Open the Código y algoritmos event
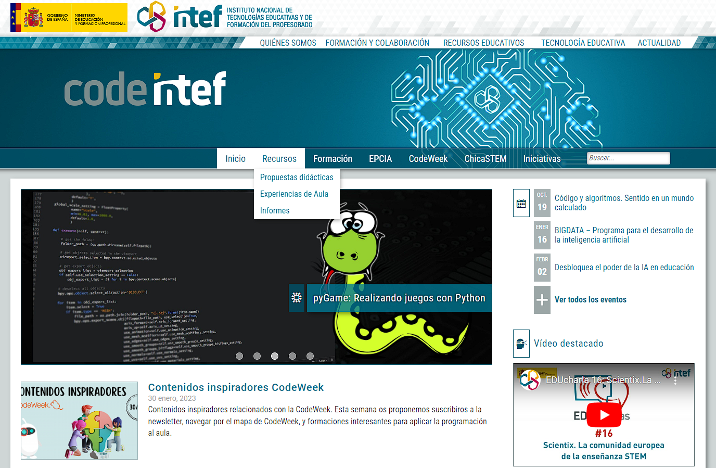 click(x=624, y=203)
